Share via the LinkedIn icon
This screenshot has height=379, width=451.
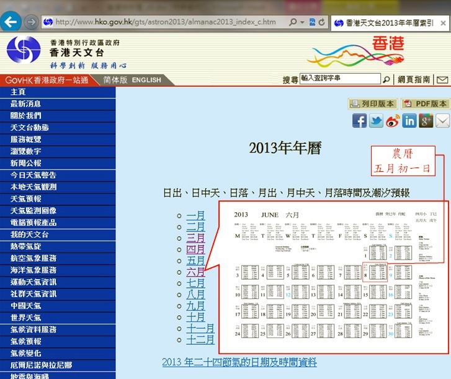tap(409, 121)
